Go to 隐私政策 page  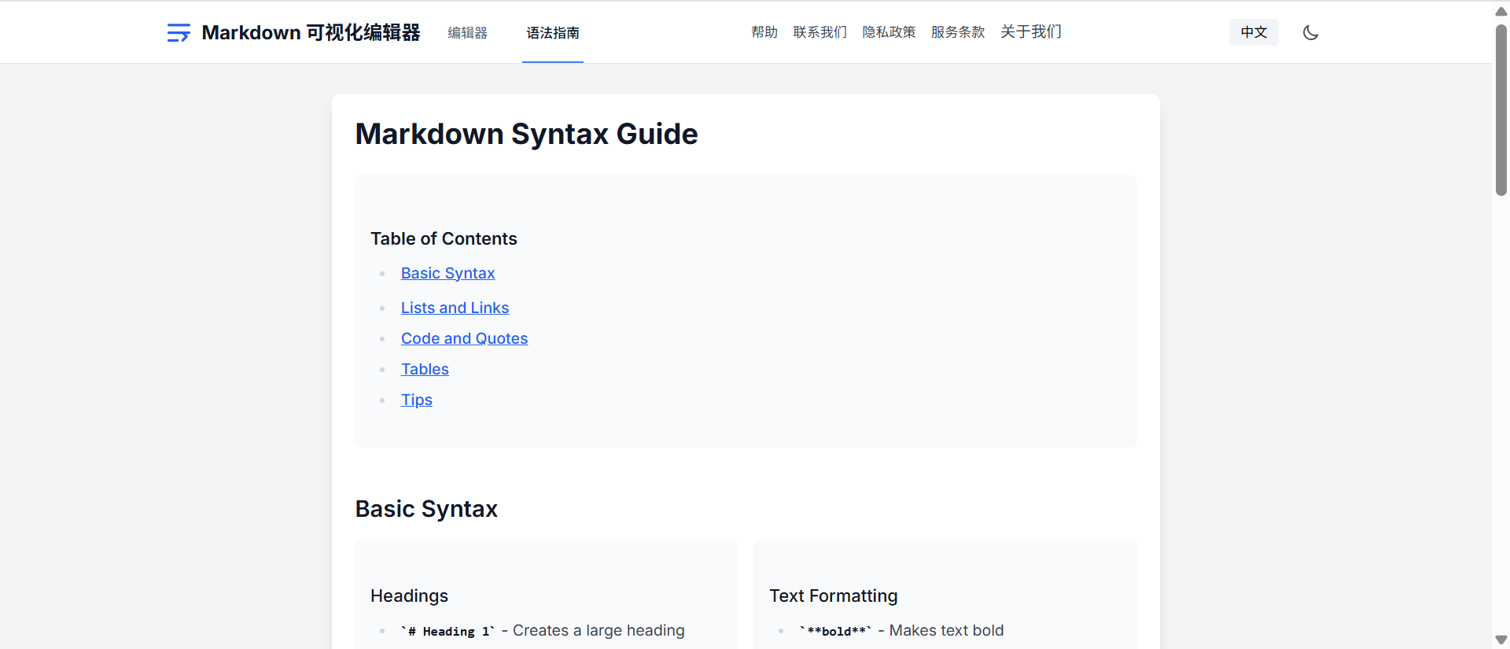889,32
